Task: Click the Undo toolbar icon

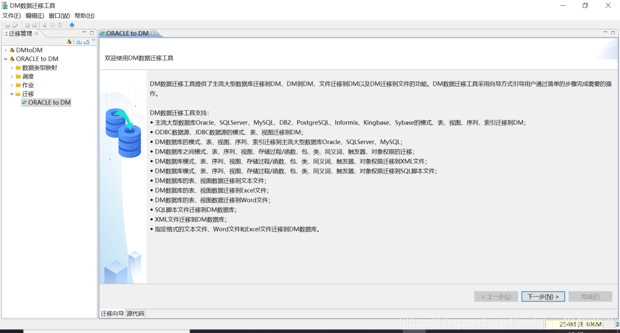Action: click(28, 25)
